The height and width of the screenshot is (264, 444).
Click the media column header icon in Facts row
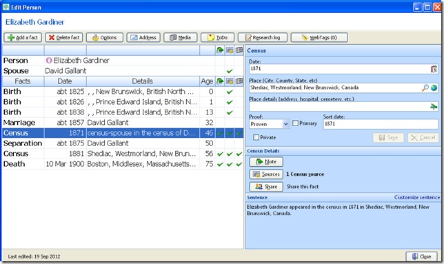pos(239,81)
